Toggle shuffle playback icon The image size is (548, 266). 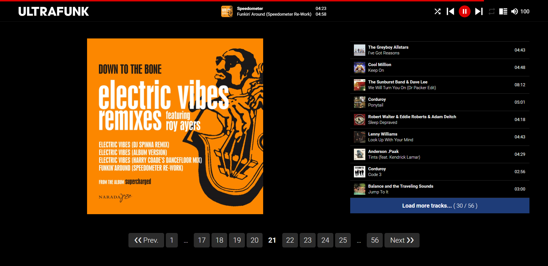pyautogui.click(x=438, y=11)
